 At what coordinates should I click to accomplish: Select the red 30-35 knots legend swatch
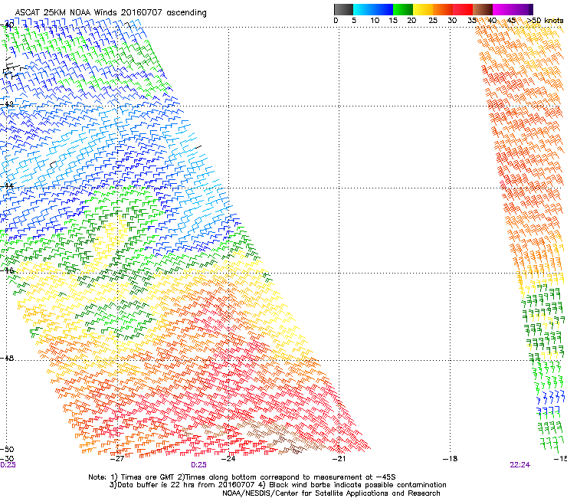463,9
